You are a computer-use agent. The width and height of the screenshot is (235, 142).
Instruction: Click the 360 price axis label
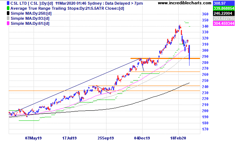click(205, 14)
